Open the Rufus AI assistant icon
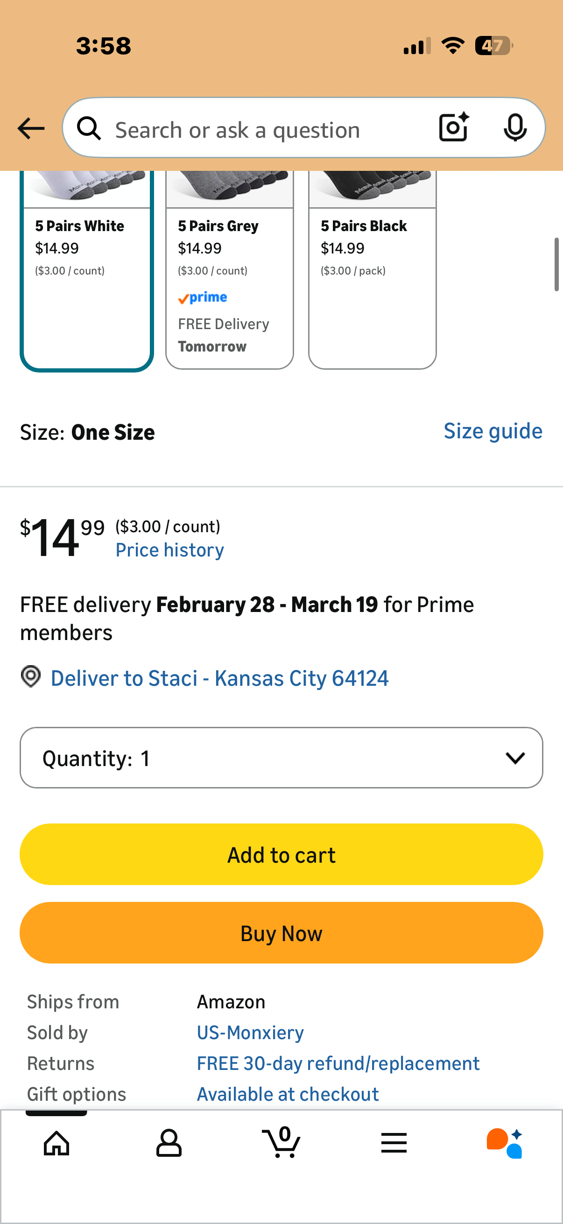Screen dimensions: 563x1224 [505, 1142]
